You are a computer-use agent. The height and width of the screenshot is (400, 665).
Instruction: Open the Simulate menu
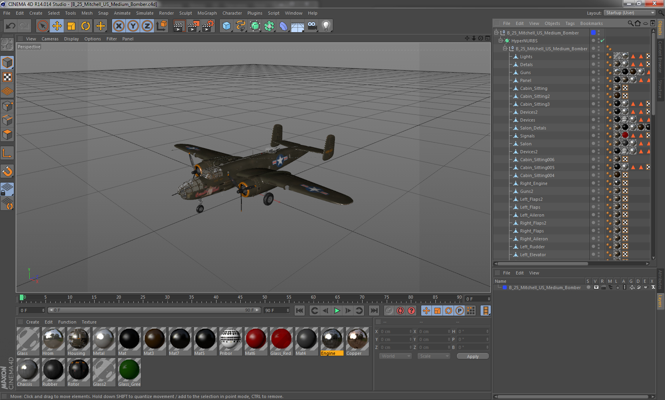click(x=145, y=13)
